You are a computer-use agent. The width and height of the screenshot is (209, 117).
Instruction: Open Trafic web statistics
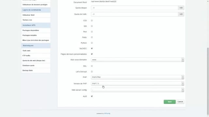point(36,51)
